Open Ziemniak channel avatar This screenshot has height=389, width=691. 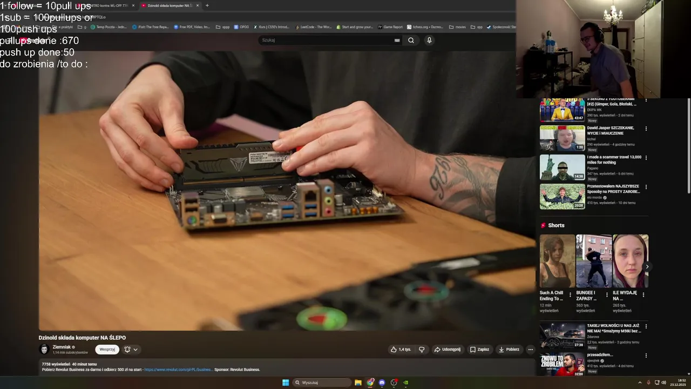[44, 350]
